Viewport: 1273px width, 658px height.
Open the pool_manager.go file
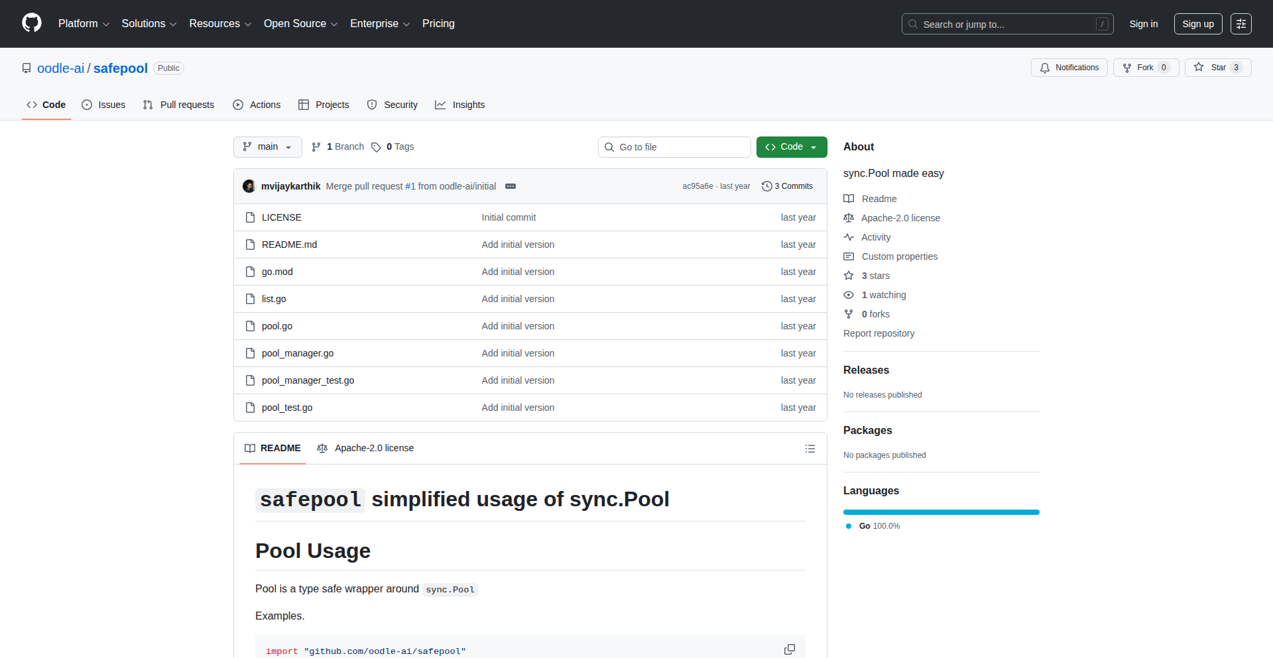click(x=298, y=353)
